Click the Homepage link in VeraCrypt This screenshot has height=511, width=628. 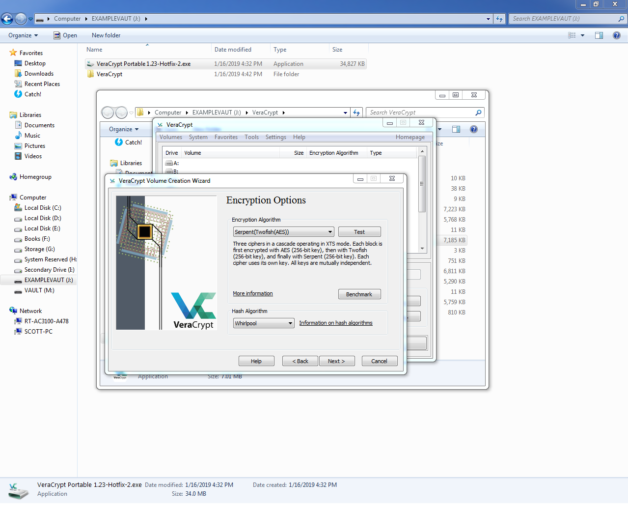pos(410,137)
